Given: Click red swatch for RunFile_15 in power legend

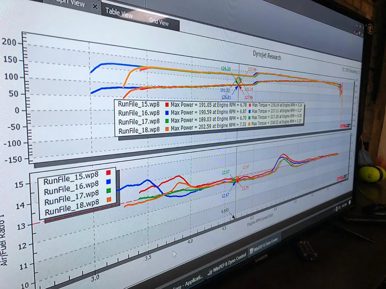Looking at the screenshot, I should pyautogui.click(x=166, y=105).
